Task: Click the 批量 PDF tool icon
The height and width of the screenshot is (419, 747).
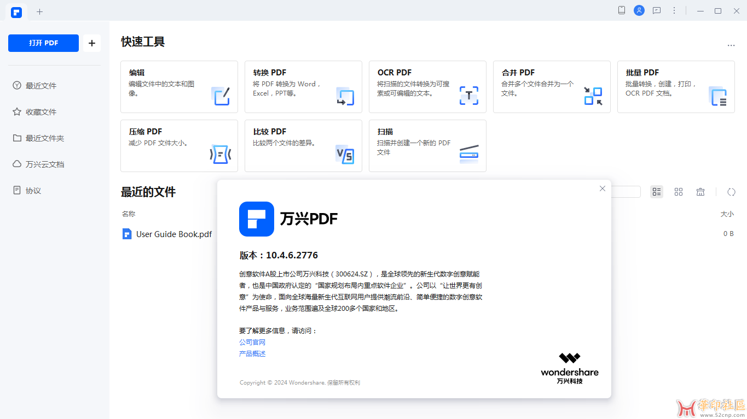Action: 717,96
